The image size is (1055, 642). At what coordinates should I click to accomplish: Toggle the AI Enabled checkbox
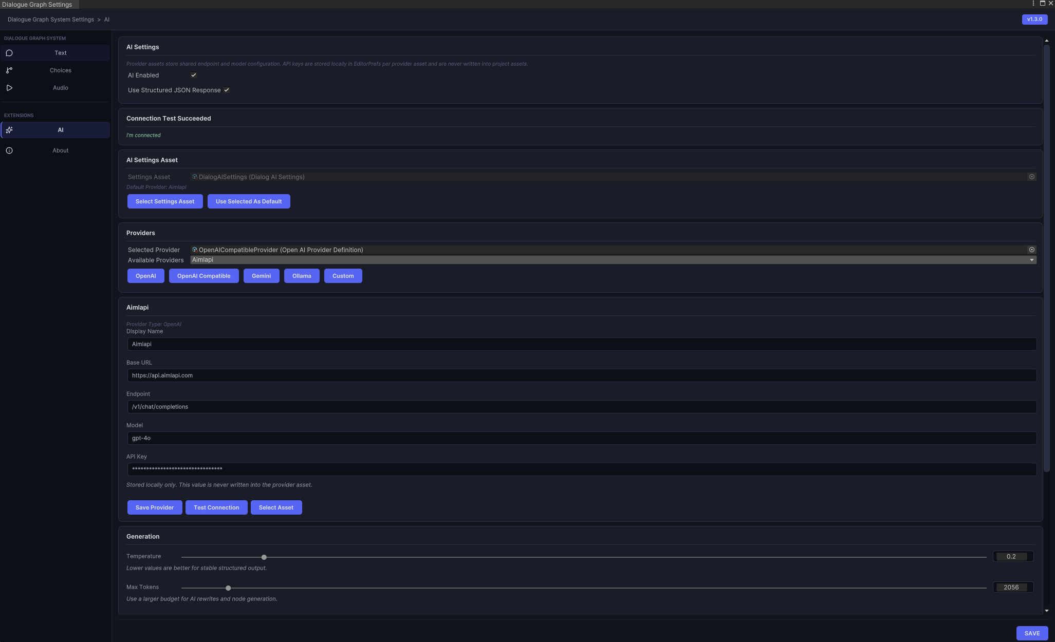(194, 75)
